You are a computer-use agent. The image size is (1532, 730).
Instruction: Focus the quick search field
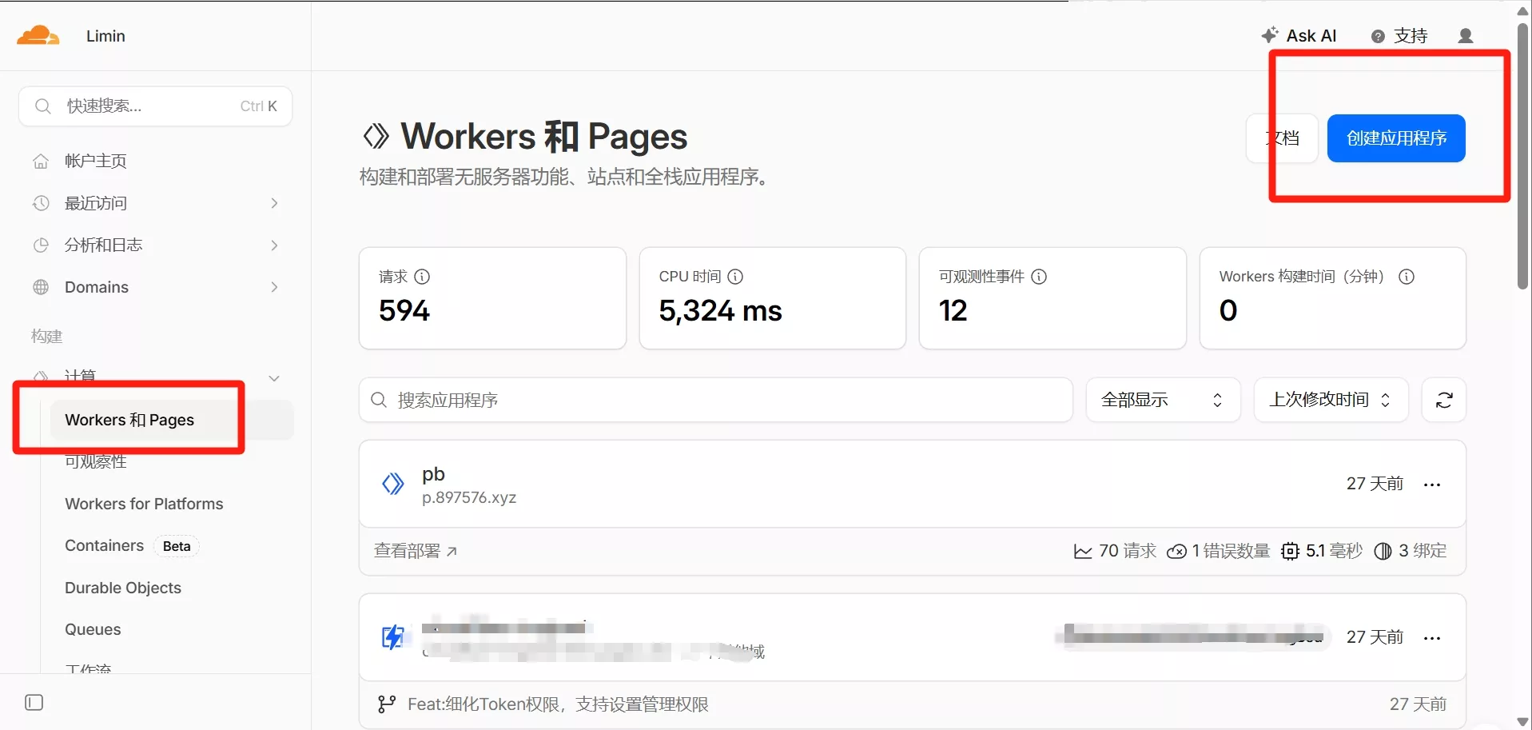tap(155, 106)
